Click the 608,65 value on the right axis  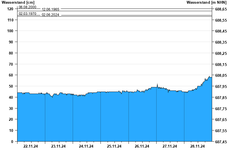tap(221, 9)
